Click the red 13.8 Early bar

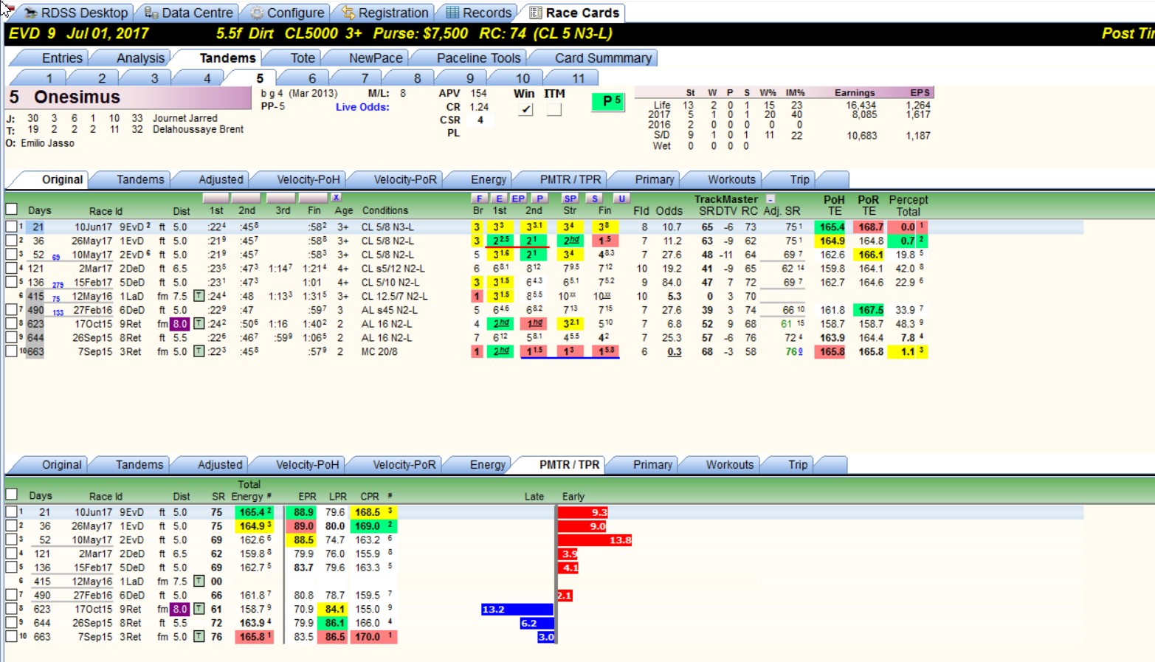click(x=595, y=540)
